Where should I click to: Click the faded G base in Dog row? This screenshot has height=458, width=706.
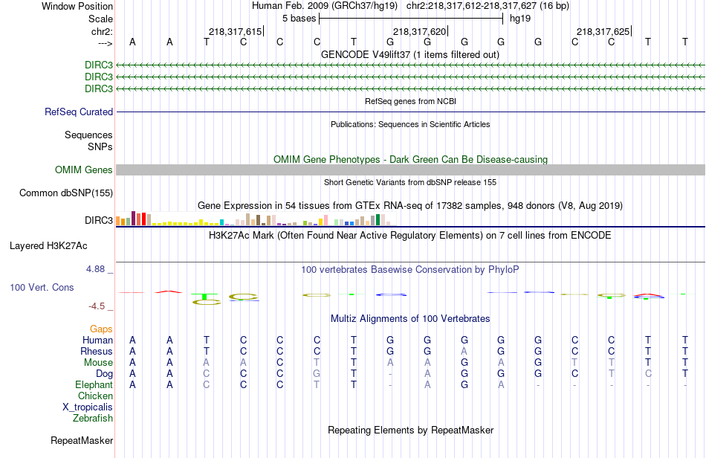click(317, 374)
